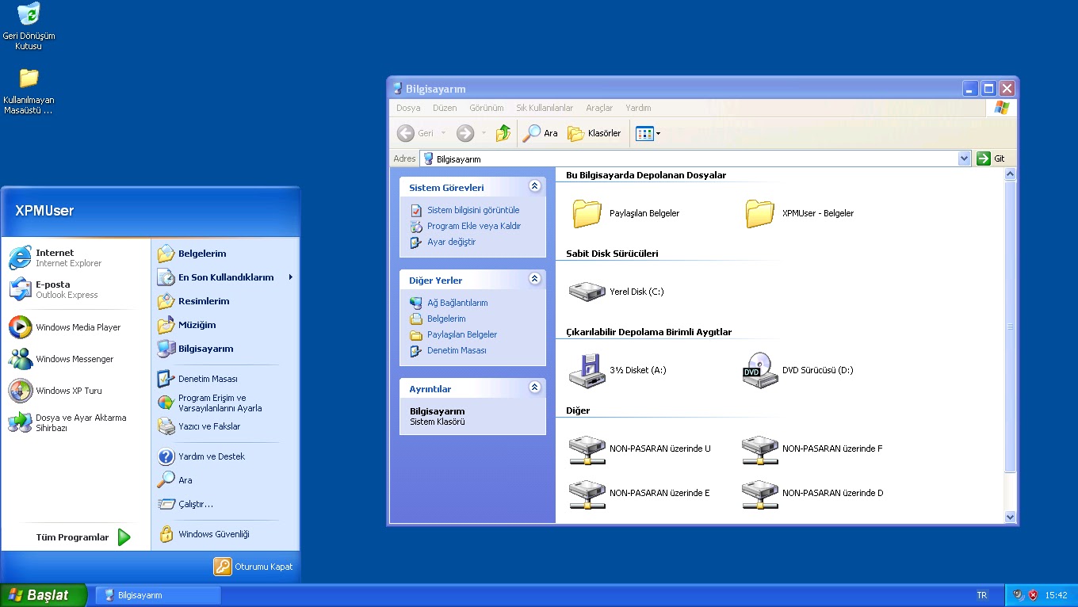1078x607 pixels.
Task: Click the Bilgisayarım taskbar button
Action: (159, 595)
